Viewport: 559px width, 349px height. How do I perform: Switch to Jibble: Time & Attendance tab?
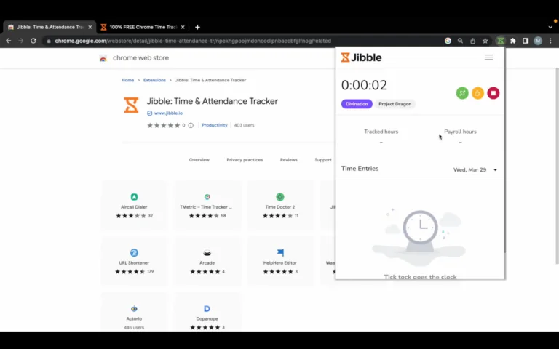click(x=49, y=27)
